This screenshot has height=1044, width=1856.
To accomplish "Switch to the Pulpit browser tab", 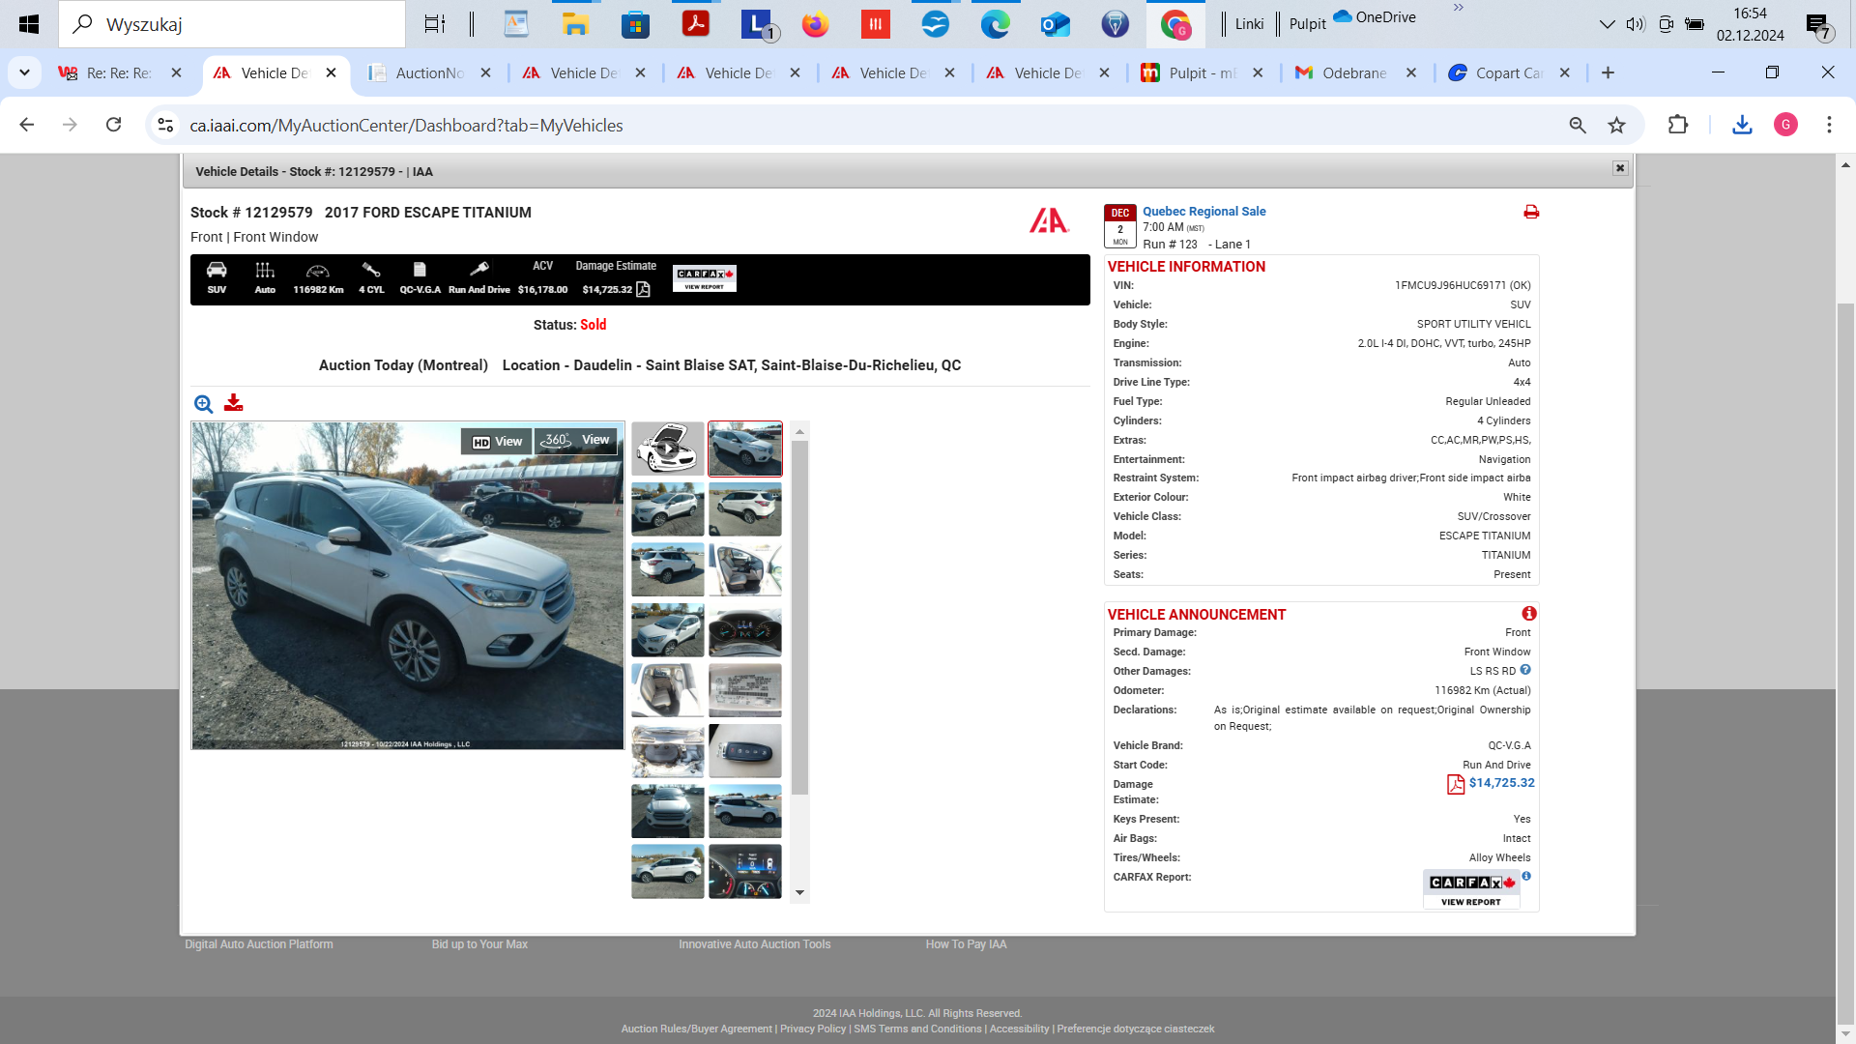I will [x=1203, y=73].
